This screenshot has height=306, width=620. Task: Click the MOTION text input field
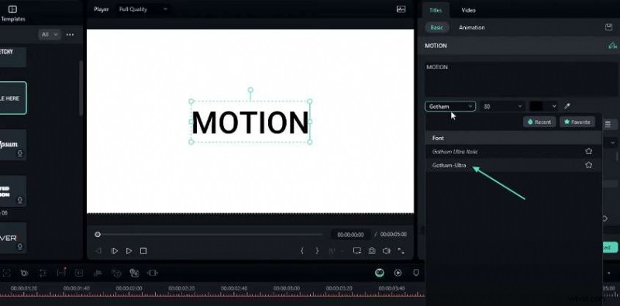pyautogui.click(x=521, y=79)
